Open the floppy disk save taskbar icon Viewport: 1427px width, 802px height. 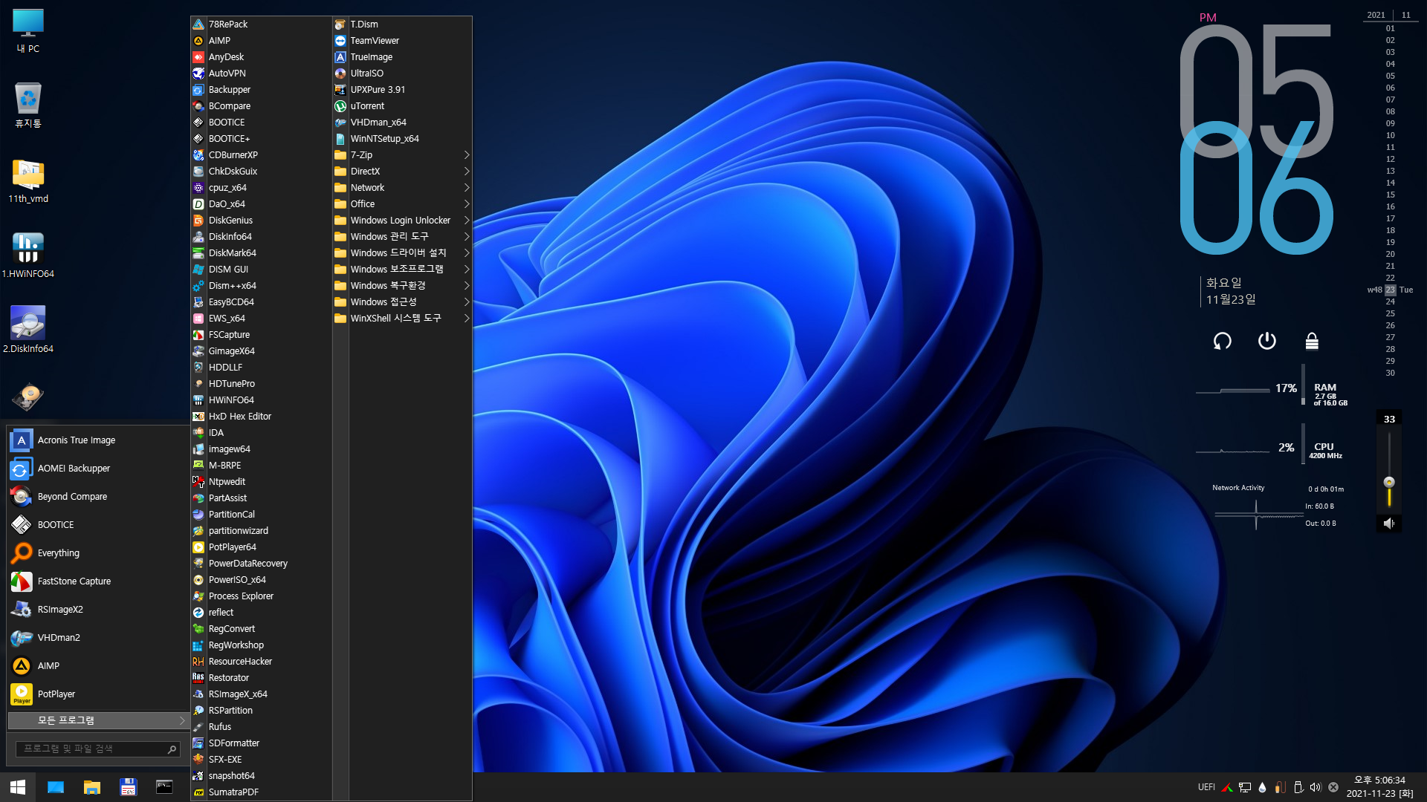click(129, 787)
